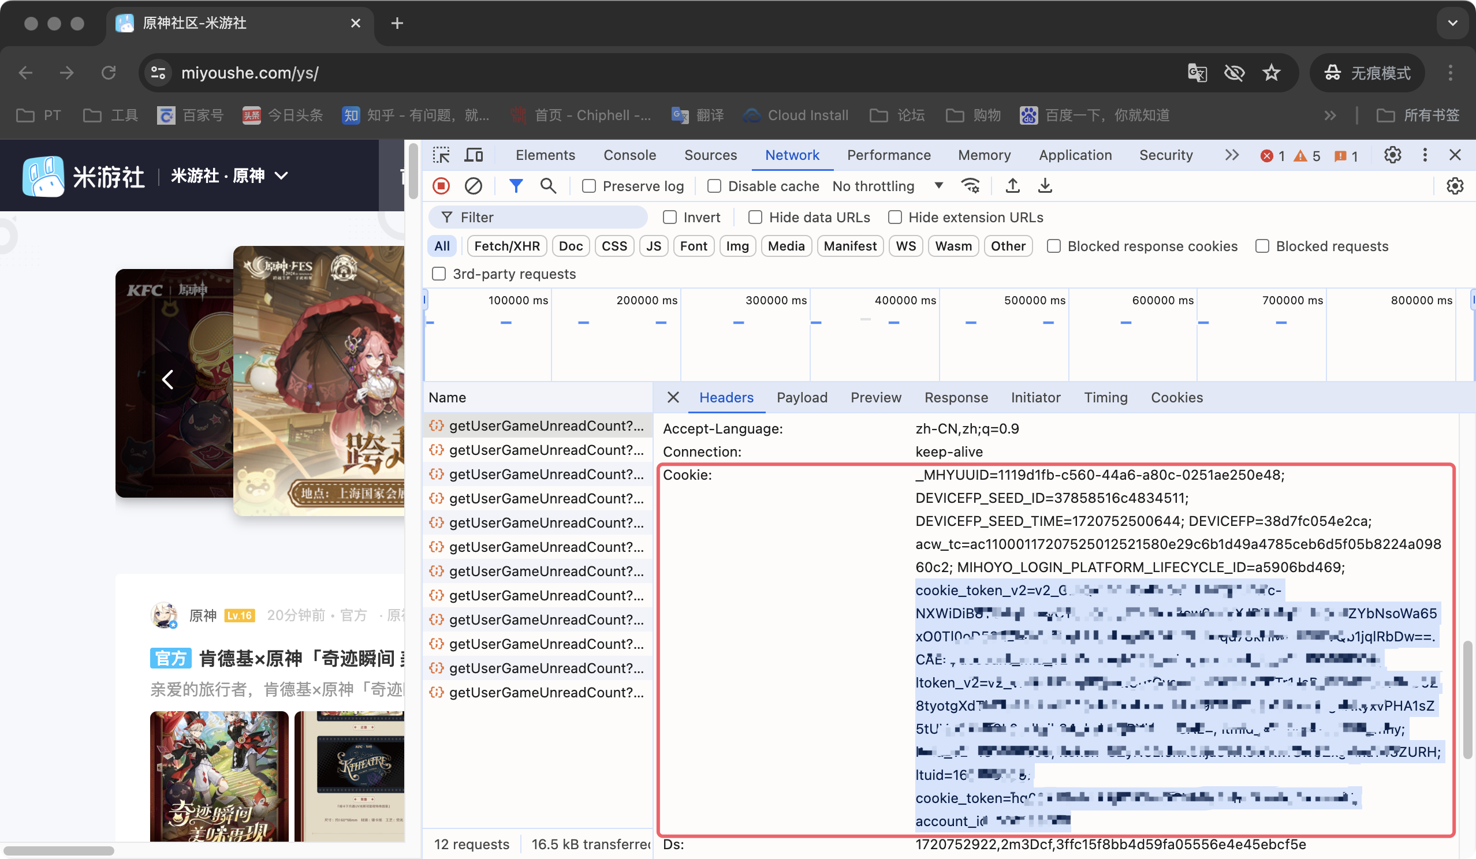Open the 论坛 bookmark folder
The image size is (1476, 859).
point(897,115)
